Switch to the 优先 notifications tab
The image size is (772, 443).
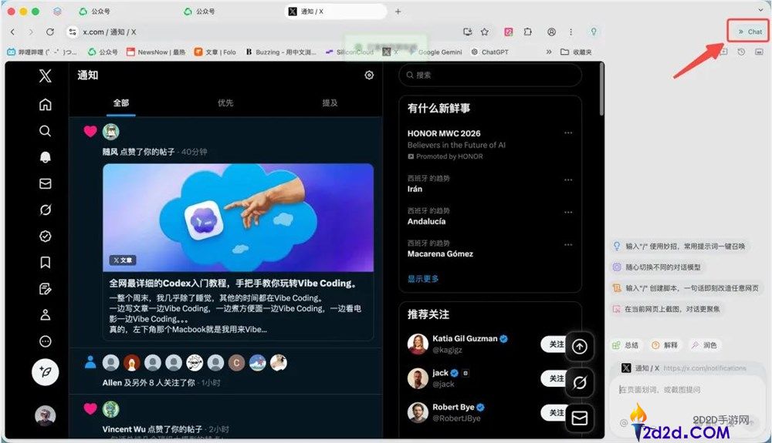point(225,103)
